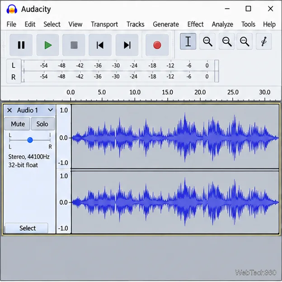Viewport: 282px width, 282px height.
Task: Click the L/R level meter label
Action: point(14,71)
